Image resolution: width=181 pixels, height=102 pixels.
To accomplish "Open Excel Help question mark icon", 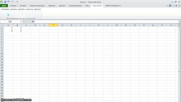I will tap(170, 6).
